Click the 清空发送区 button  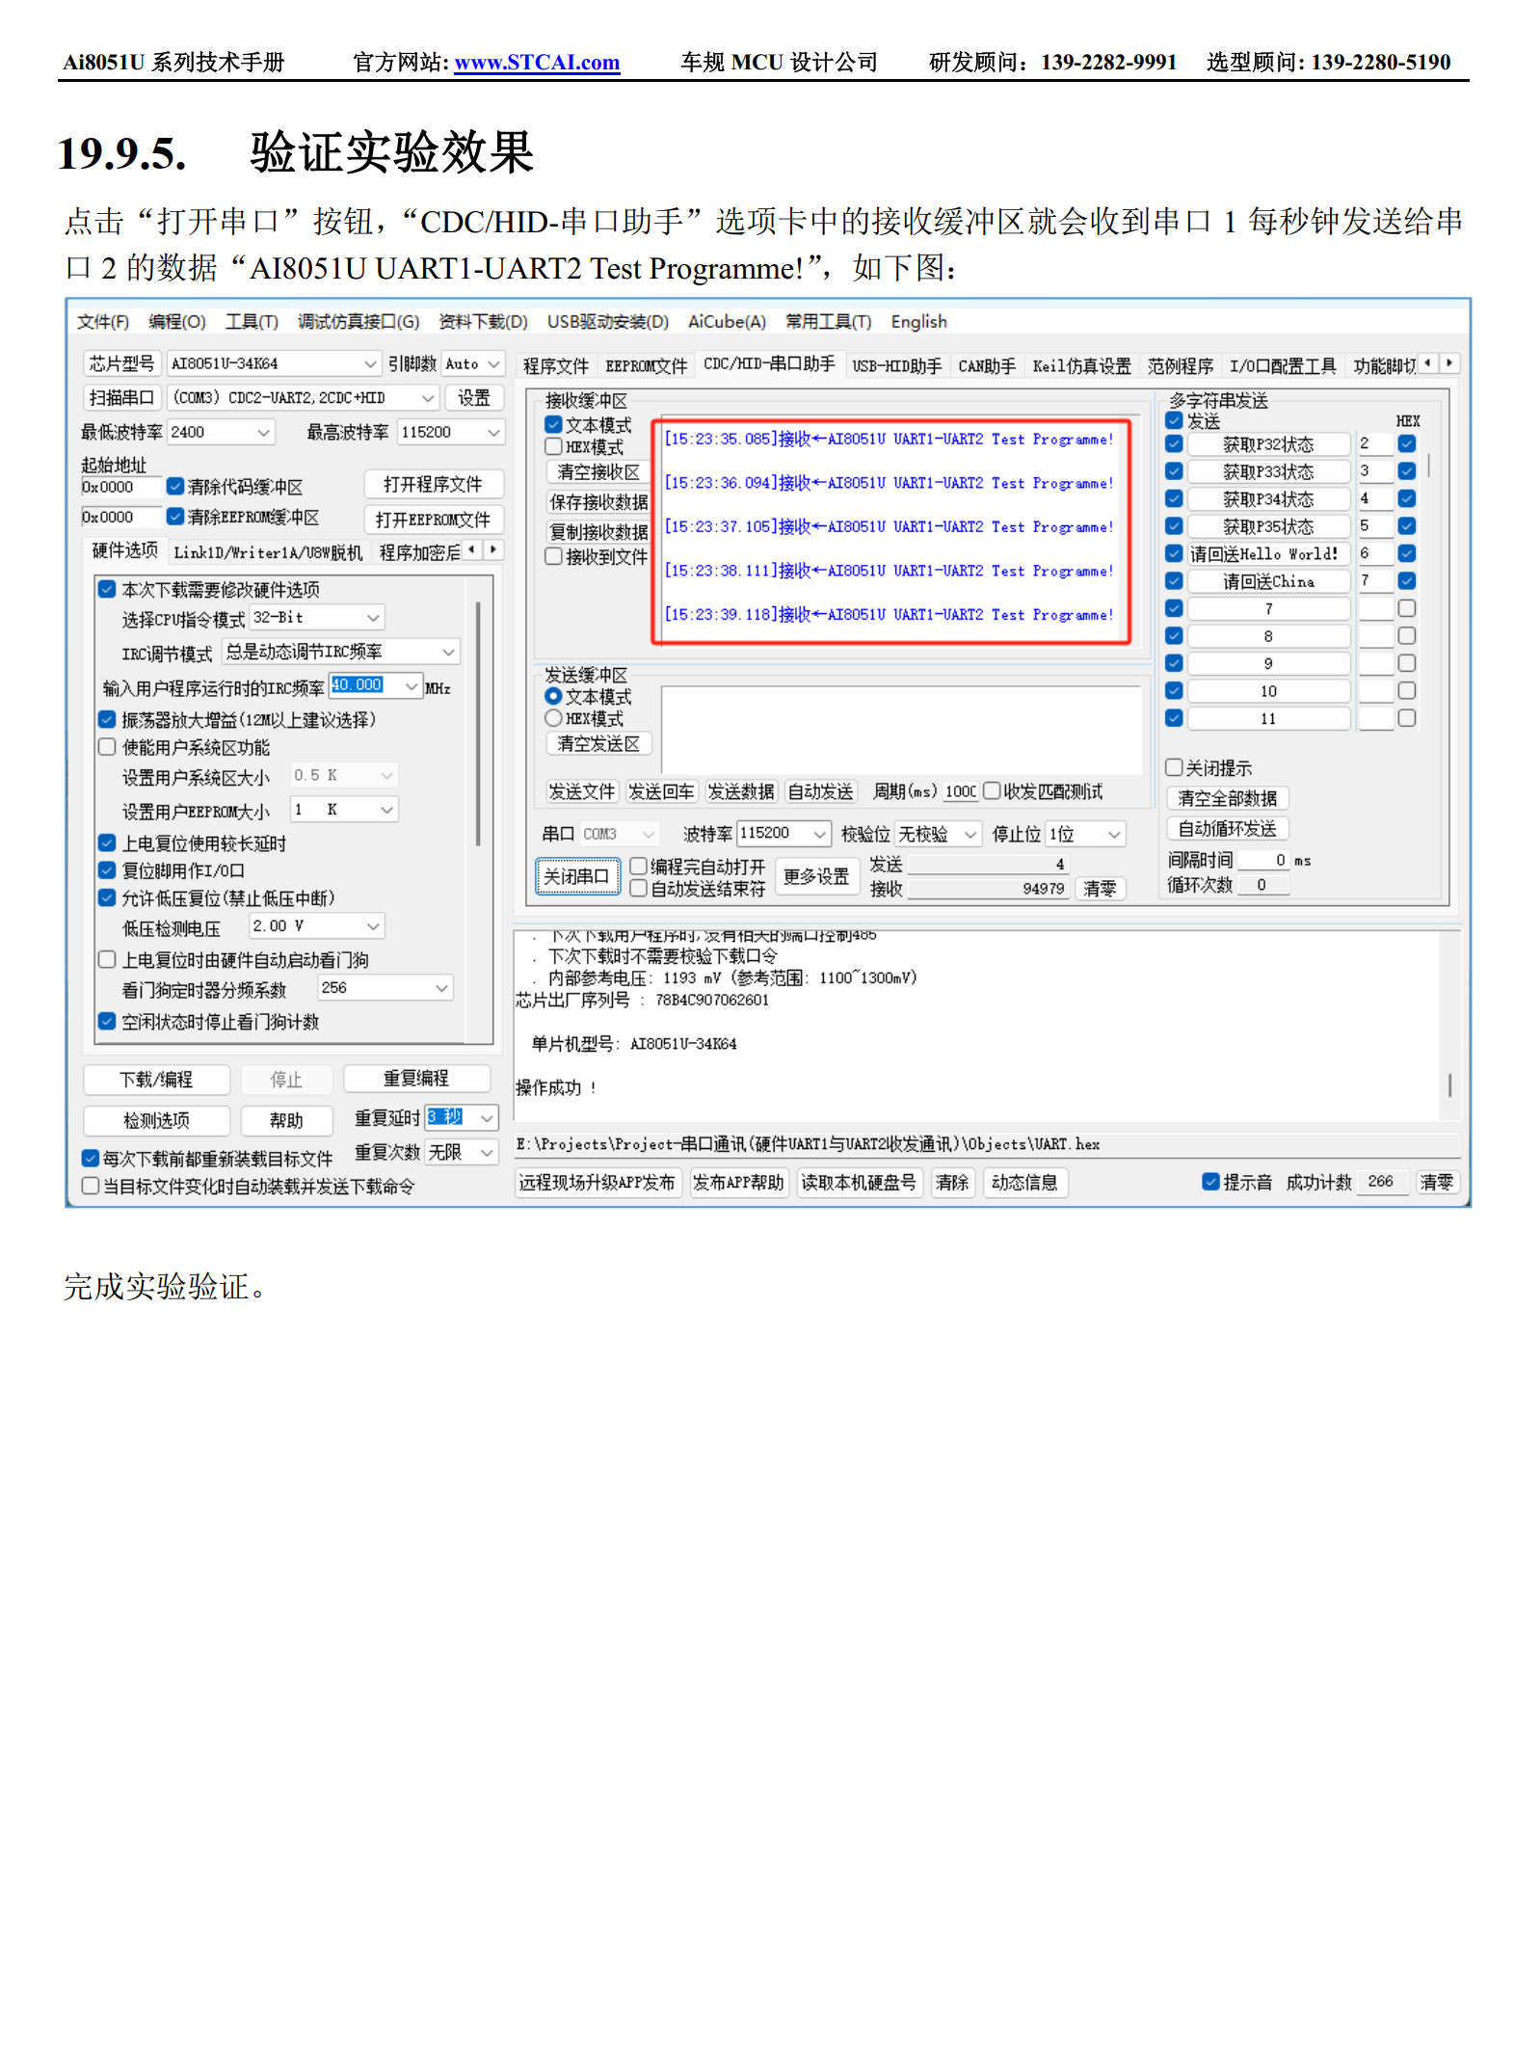(598, 744)
